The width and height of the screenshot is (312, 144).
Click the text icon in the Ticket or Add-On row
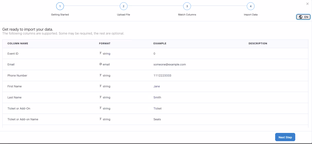(100, 108)
